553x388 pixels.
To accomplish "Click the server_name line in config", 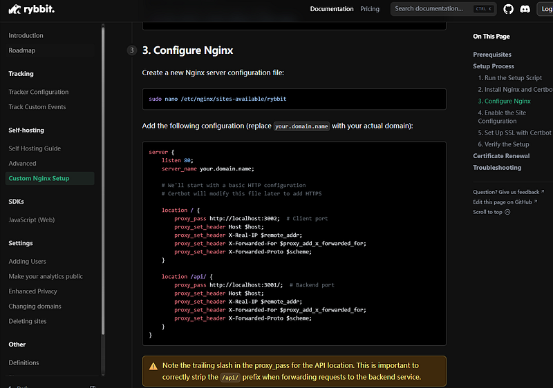I will (x=208, y=168).
